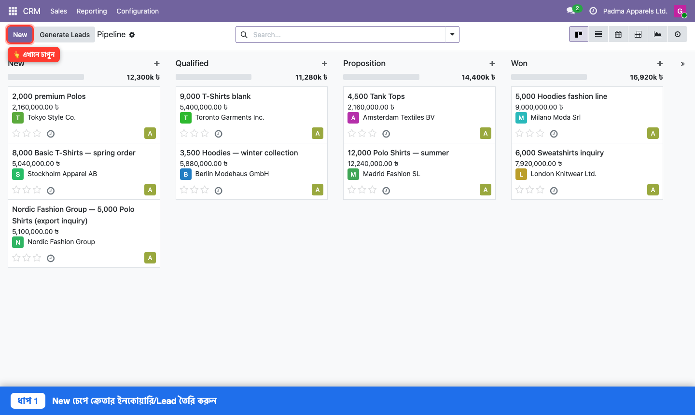
Task: Open Pipeline settings gear icon
Action: tap(132, 35)
